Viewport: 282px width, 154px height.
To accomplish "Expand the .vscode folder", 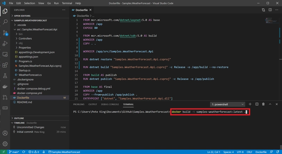I will click(x=39, y=25).
